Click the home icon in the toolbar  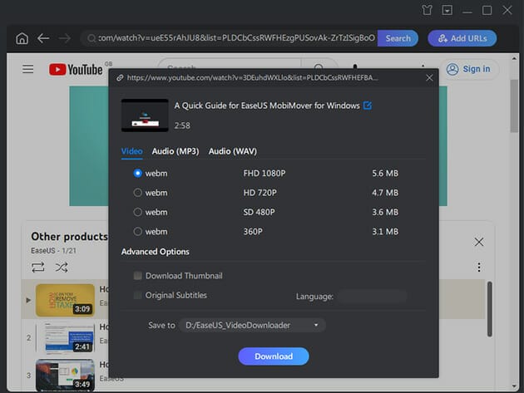(22, 38)
